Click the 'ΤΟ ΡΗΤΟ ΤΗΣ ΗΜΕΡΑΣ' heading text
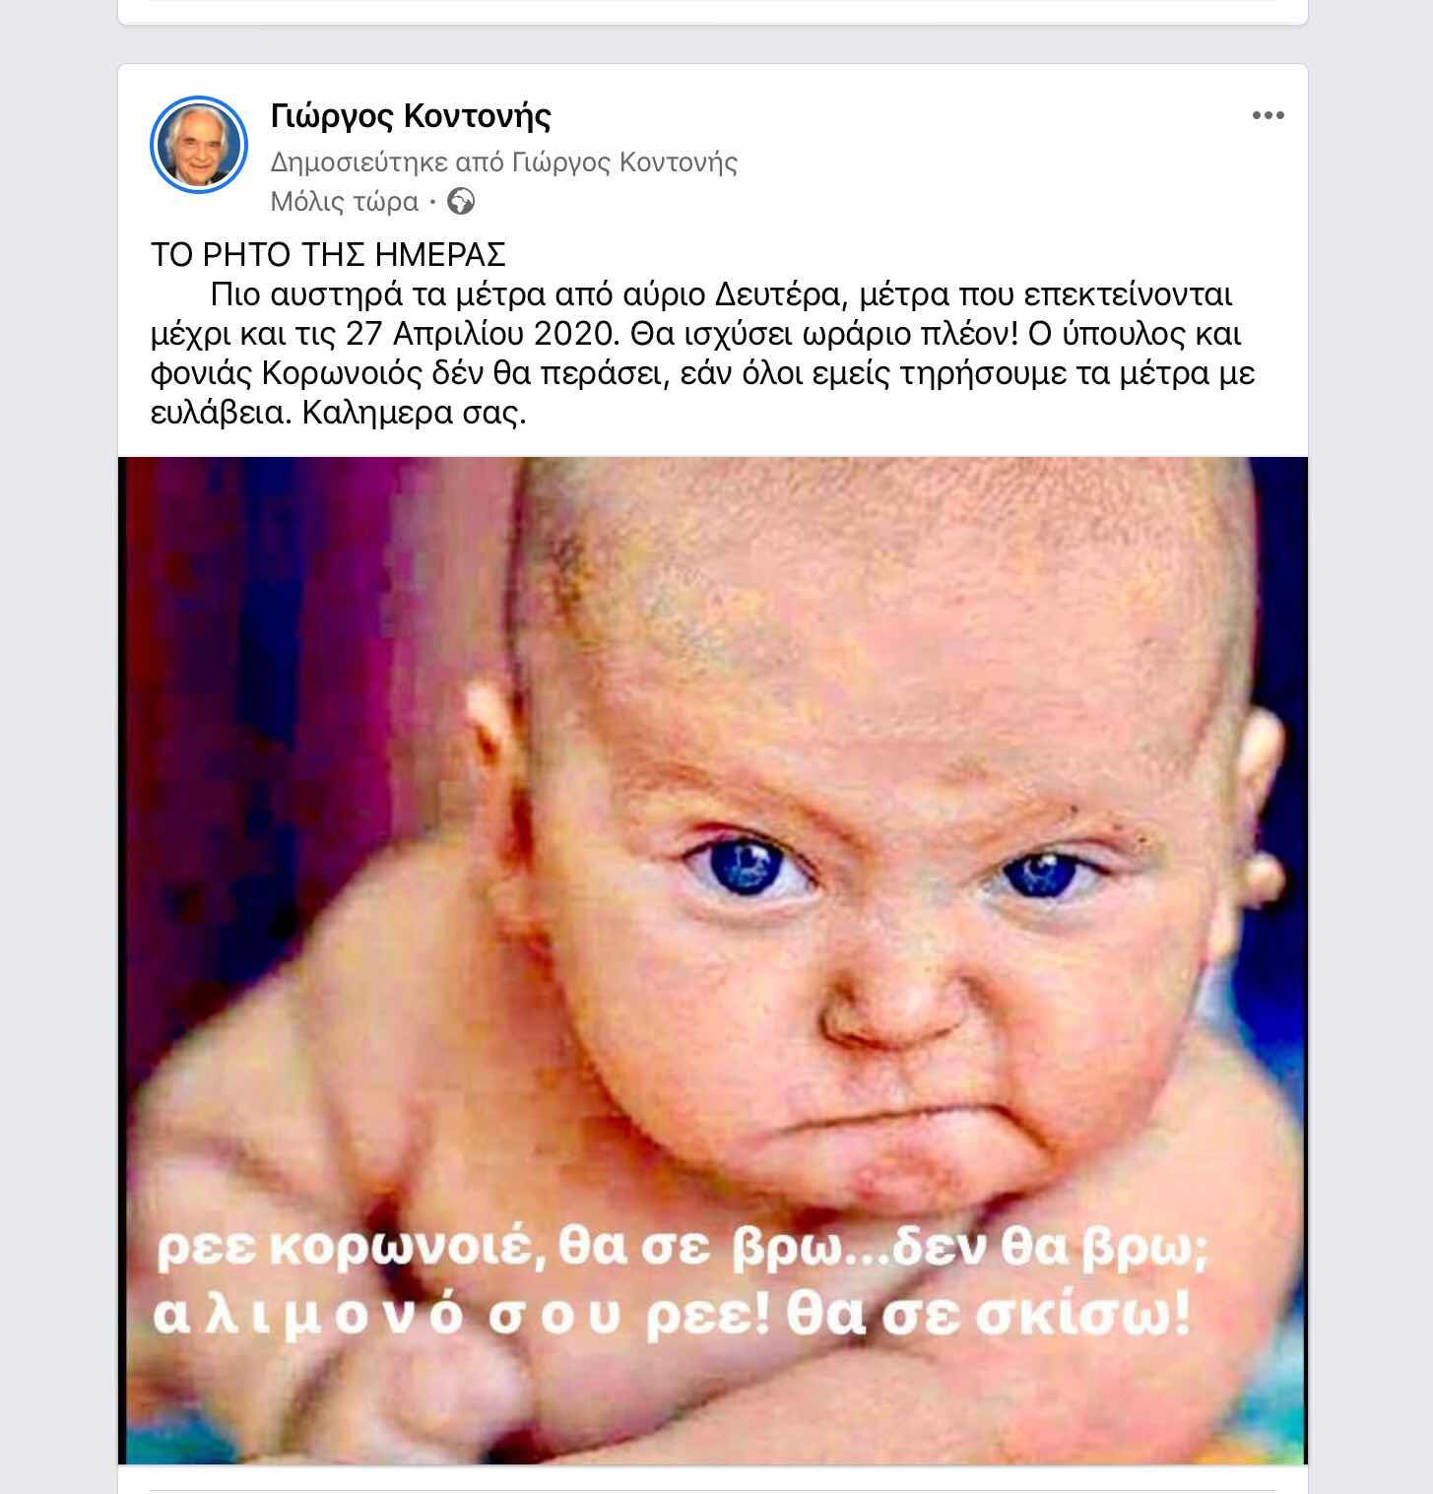Image resolution: width=1433 pixels, height=1494 pixels. (x=328, y=255)
